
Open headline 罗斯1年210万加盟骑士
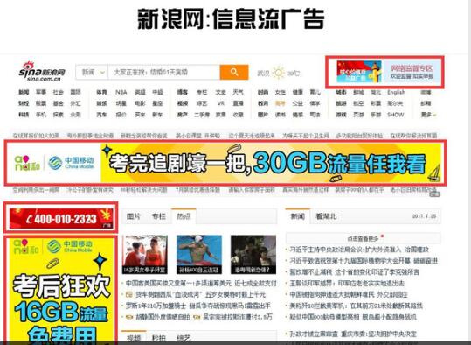point(198,306)
